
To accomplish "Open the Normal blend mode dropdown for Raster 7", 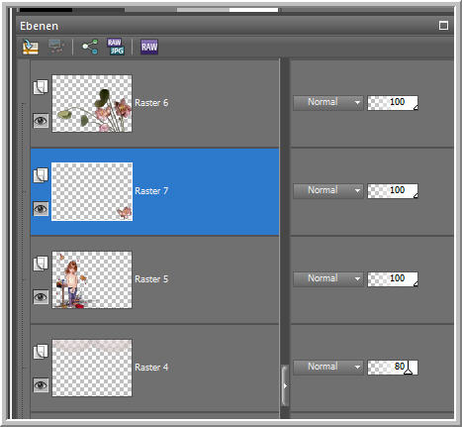I will point(328,191).
